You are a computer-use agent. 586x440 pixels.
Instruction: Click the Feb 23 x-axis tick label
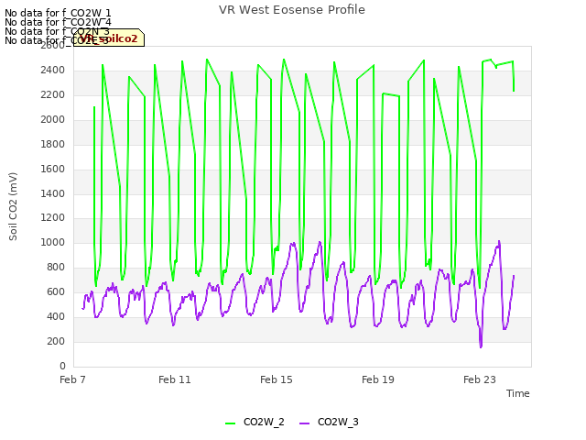click(x=480, y=379)
